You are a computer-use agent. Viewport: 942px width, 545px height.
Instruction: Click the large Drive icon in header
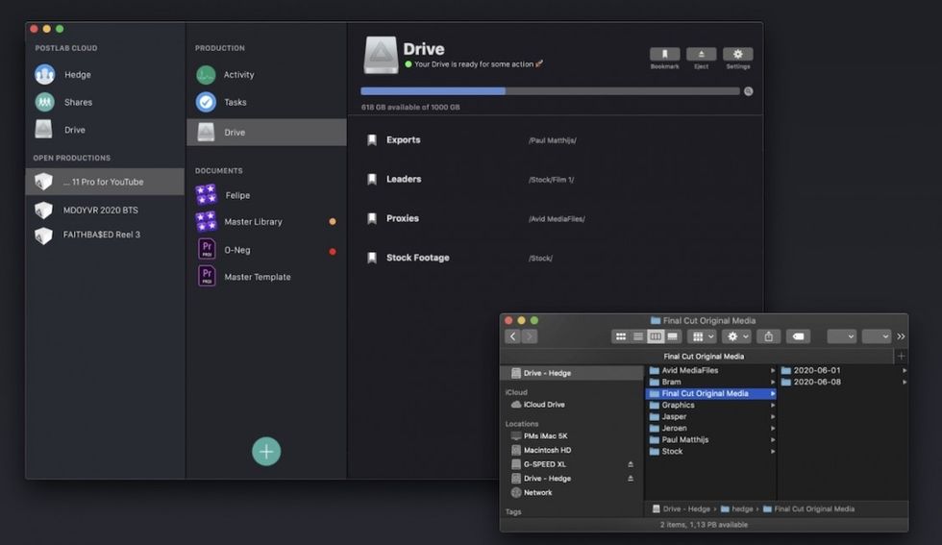point(381,56)
